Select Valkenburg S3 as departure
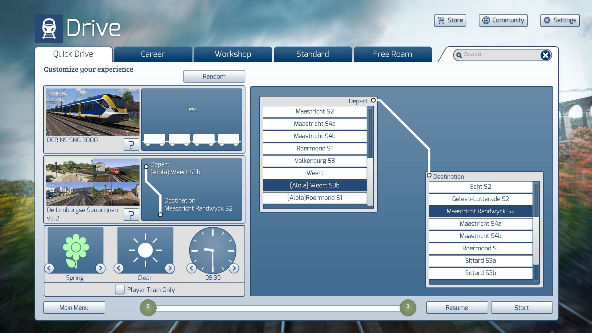592x333 pixels. tap(314, 161)
